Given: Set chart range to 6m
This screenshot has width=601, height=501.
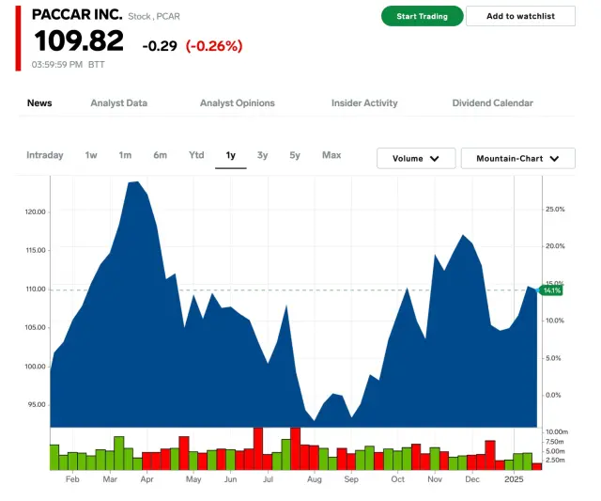Looking at the screenshot, I should click(x=161, y=155).
